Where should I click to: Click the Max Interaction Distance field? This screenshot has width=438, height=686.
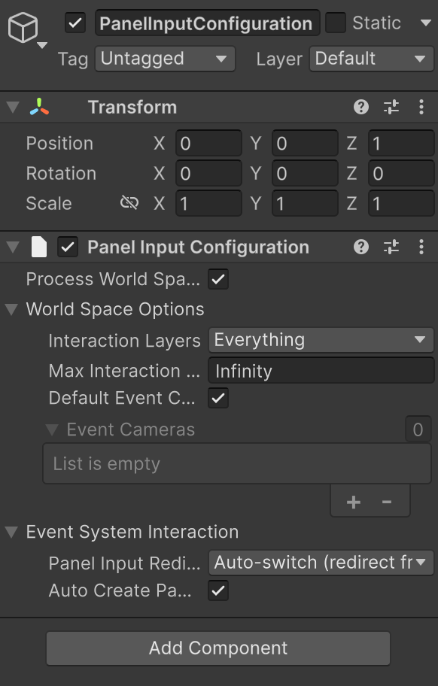tap(321, 370)
